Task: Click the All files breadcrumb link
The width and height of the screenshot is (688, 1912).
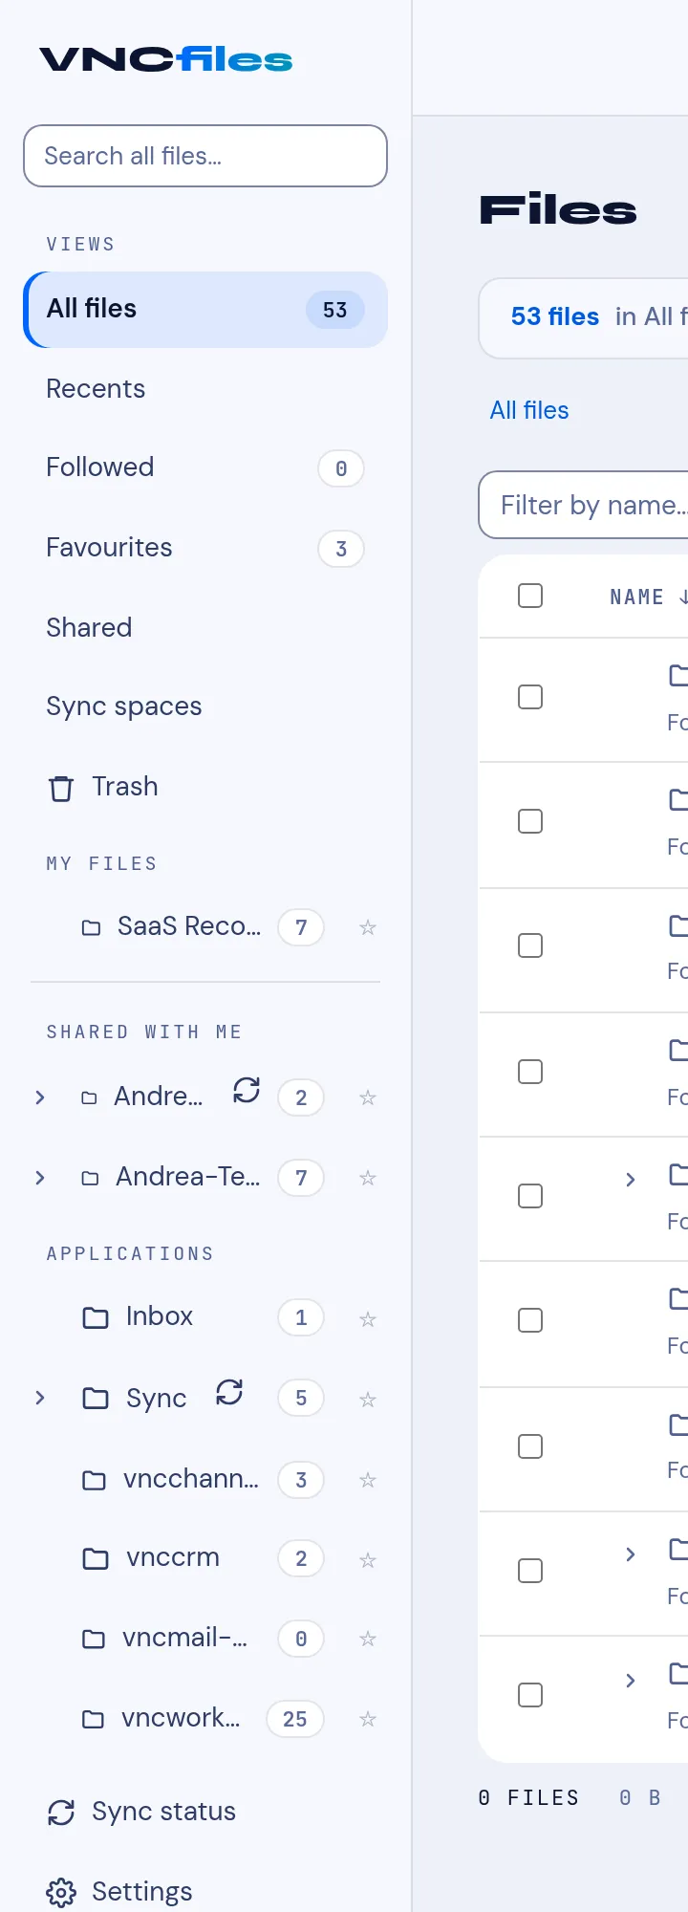Action: pyautogui.click(x=529, y=410)
